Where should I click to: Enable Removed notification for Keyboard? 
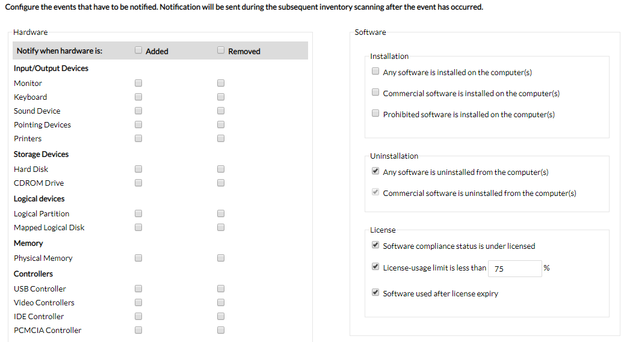221,97
